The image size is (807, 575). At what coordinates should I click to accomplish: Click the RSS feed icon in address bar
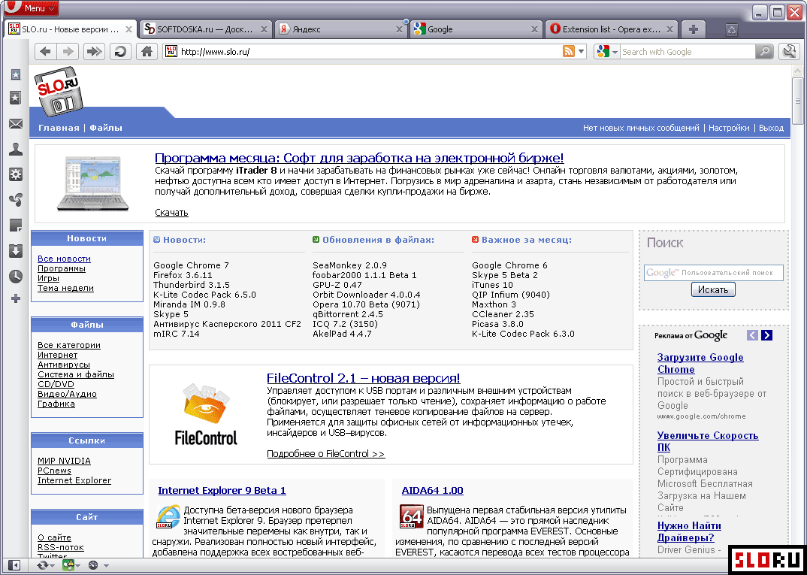point(569,51)
